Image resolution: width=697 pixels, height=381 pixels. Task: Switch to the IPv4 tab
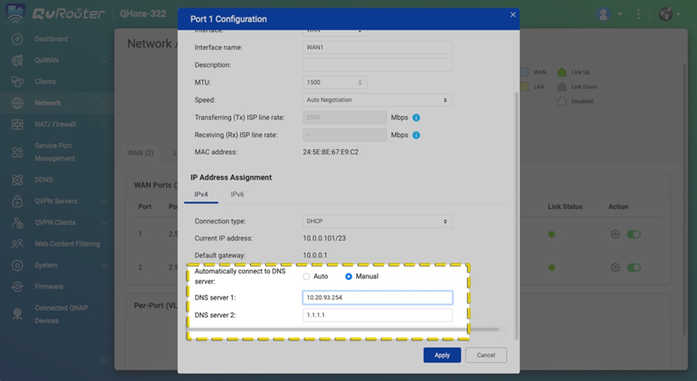click(201, 194)
